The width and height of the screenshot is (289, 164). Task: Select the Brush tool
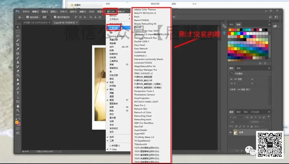[18, 58]
